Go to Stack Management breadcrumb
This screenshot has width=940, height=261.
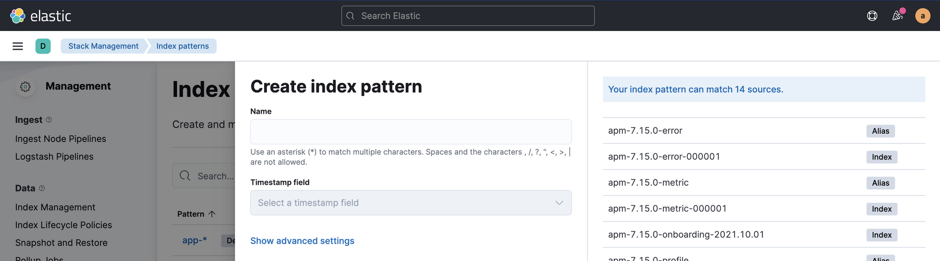[103, 46]
